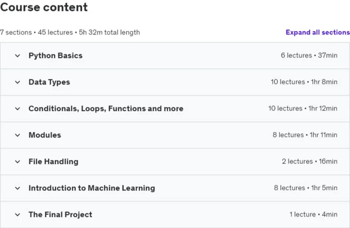This screenshot has height=228, width=350.
Task: Select the Modules section heading
Action: [45, 135]
